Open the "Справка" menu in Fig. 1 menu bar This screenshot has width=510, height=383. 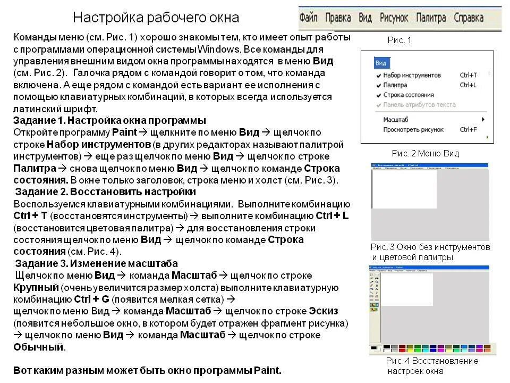pos(469,18)
